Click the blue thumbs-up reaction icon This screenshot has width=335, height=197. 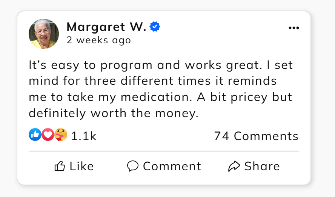pos(35,135)
